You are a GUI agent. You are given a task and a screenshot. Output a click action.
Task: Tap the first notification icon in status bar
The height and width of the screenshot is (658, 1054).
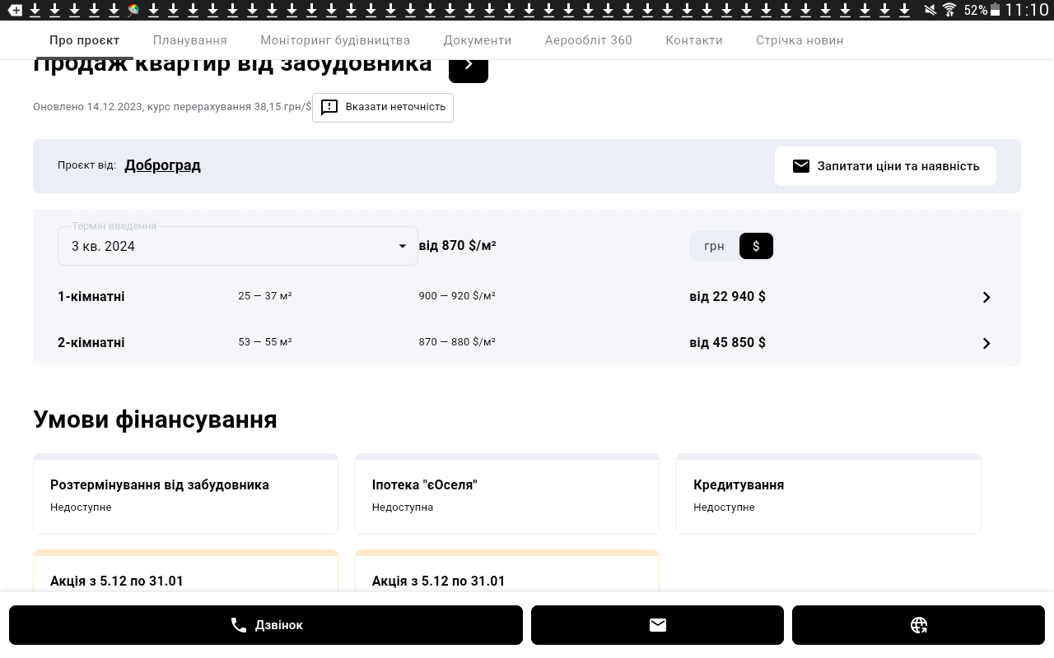point(15,10)
